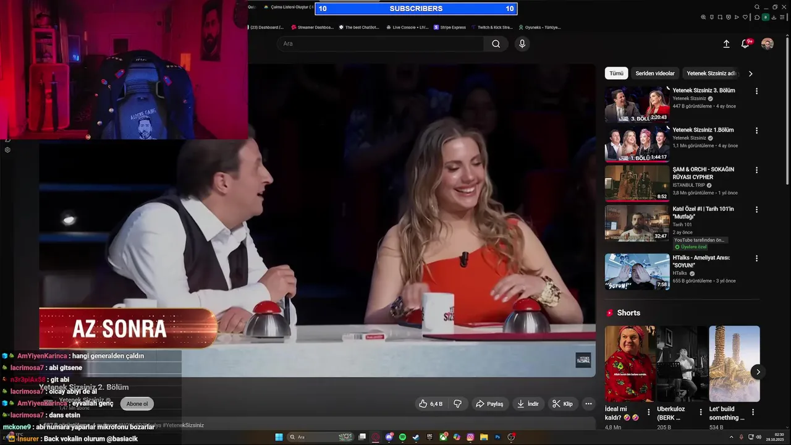This screenshot has height=445, width=791.
Task: Open Instagram app from the taskbar
Action: (470, 437)
